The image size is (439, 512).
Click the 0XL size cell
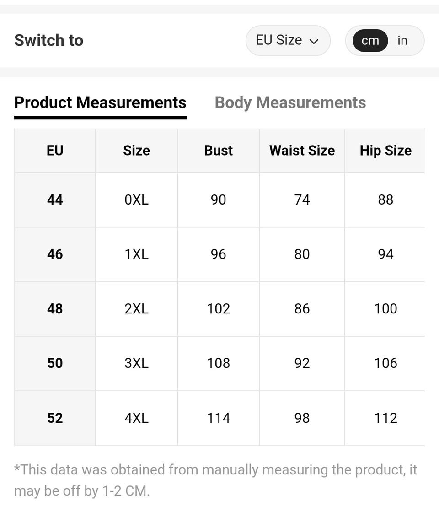point(136,199)
